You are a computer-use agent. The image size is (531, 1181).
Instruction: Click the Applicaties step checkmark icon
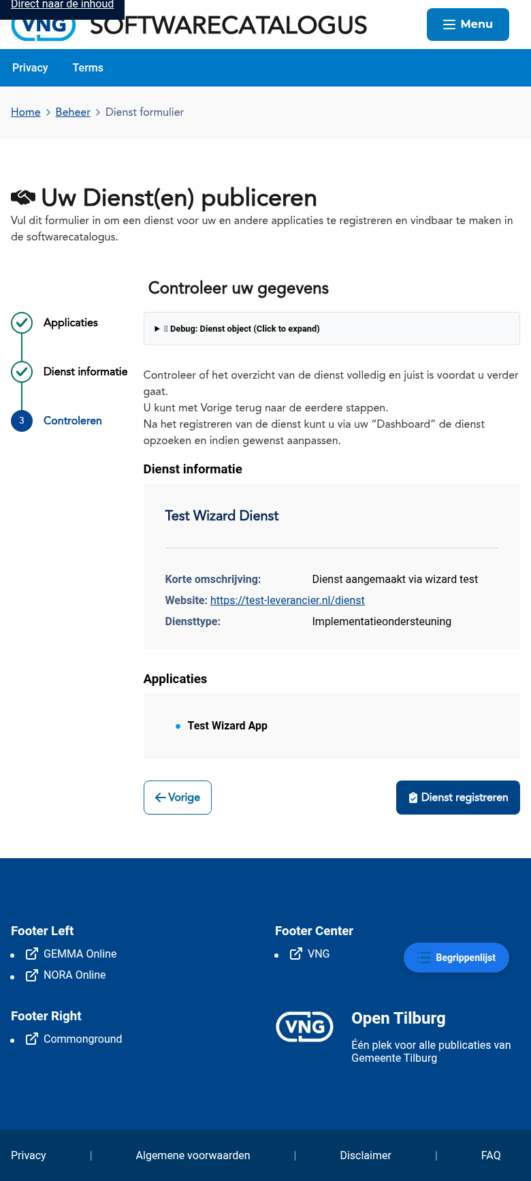22,323
